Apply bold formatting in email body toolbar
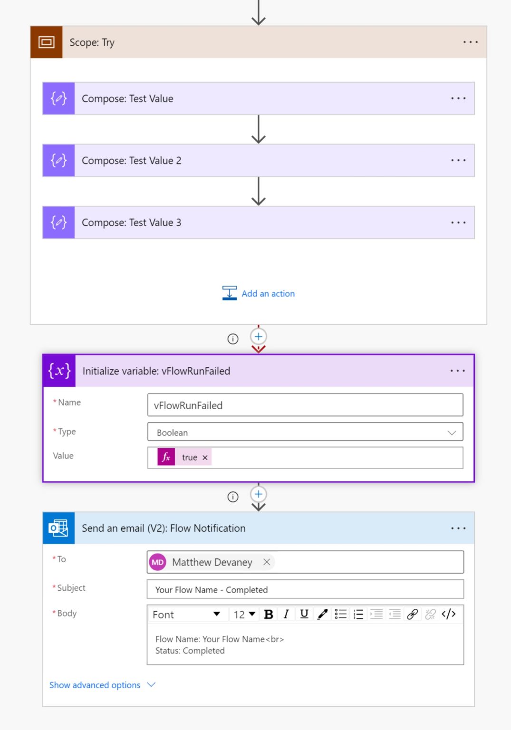 tap(269, 614)
